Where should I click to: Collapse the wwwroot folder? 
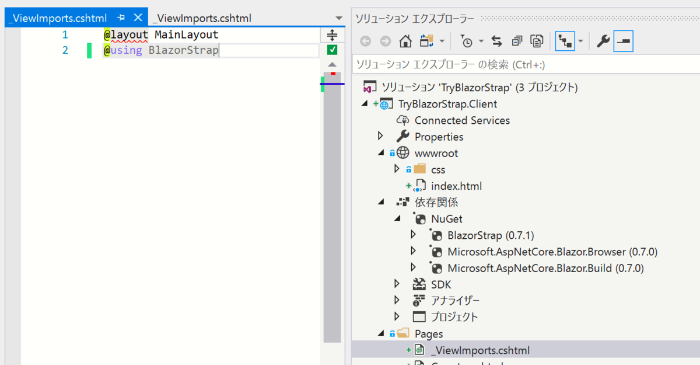tap(381, 154)
